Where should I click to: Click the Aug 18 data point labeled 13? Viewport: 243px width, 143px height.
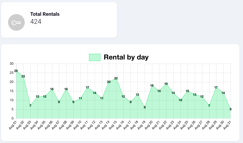coord(137,95)
